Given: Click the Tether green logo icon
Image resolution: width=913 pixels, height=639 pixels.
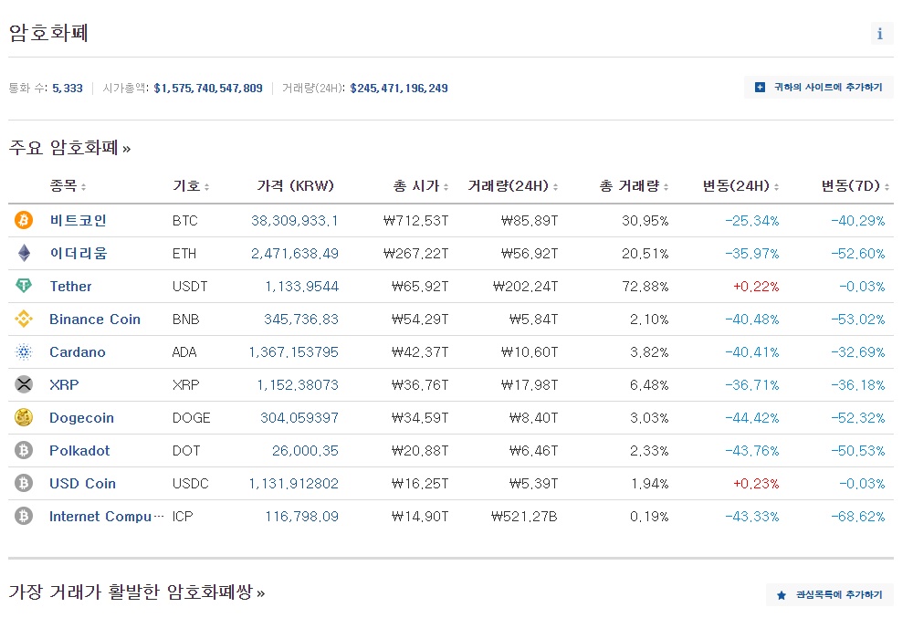Looking at the screenshot, I should point(24,286).
